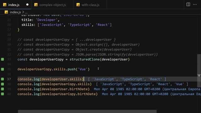Click the commented spread copy line 29
This screenshot has width=201, height=113.
67,40
